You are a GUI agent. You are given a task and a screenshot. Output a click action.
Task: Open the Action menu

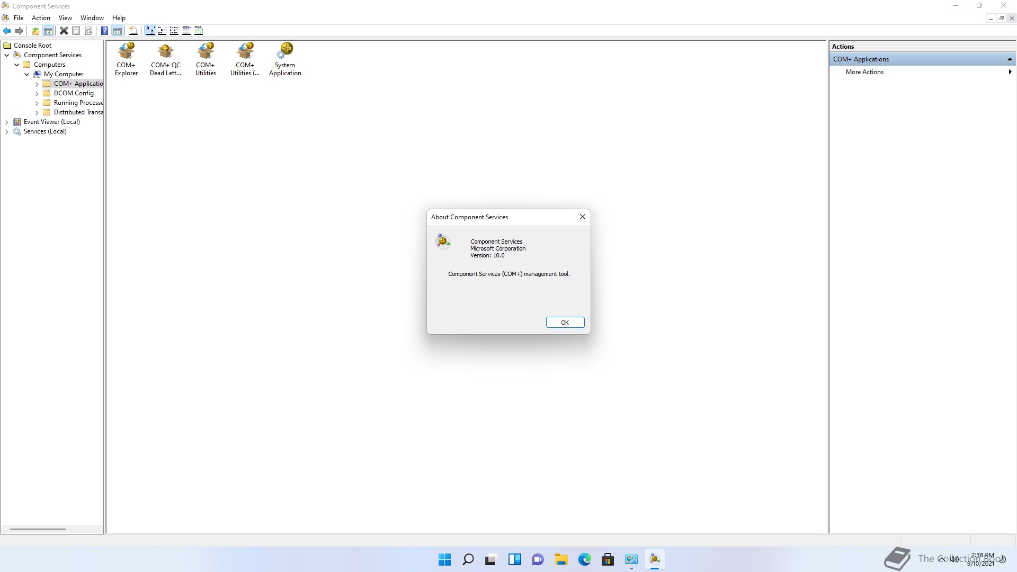tap(41, 18)
